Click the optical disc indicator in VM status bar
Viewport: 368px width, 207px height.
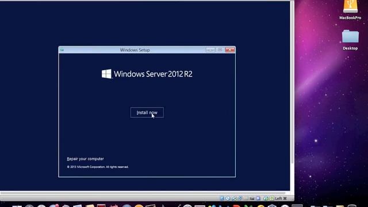point(228,198)
